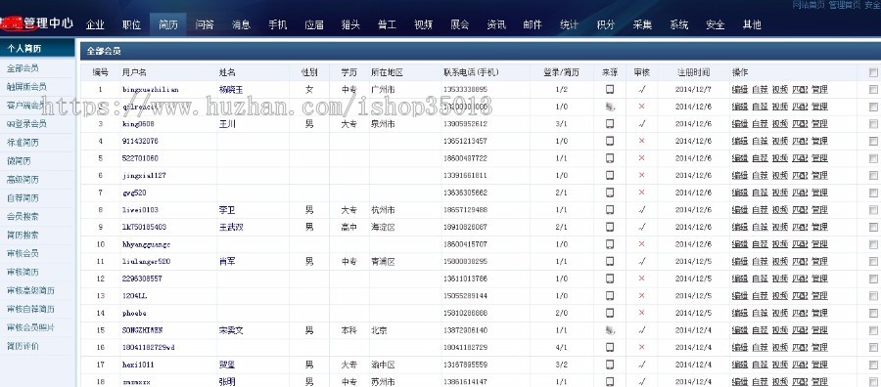Click the source icon in phoebe row
Screen dimensions: 881x387
point(610,313)
